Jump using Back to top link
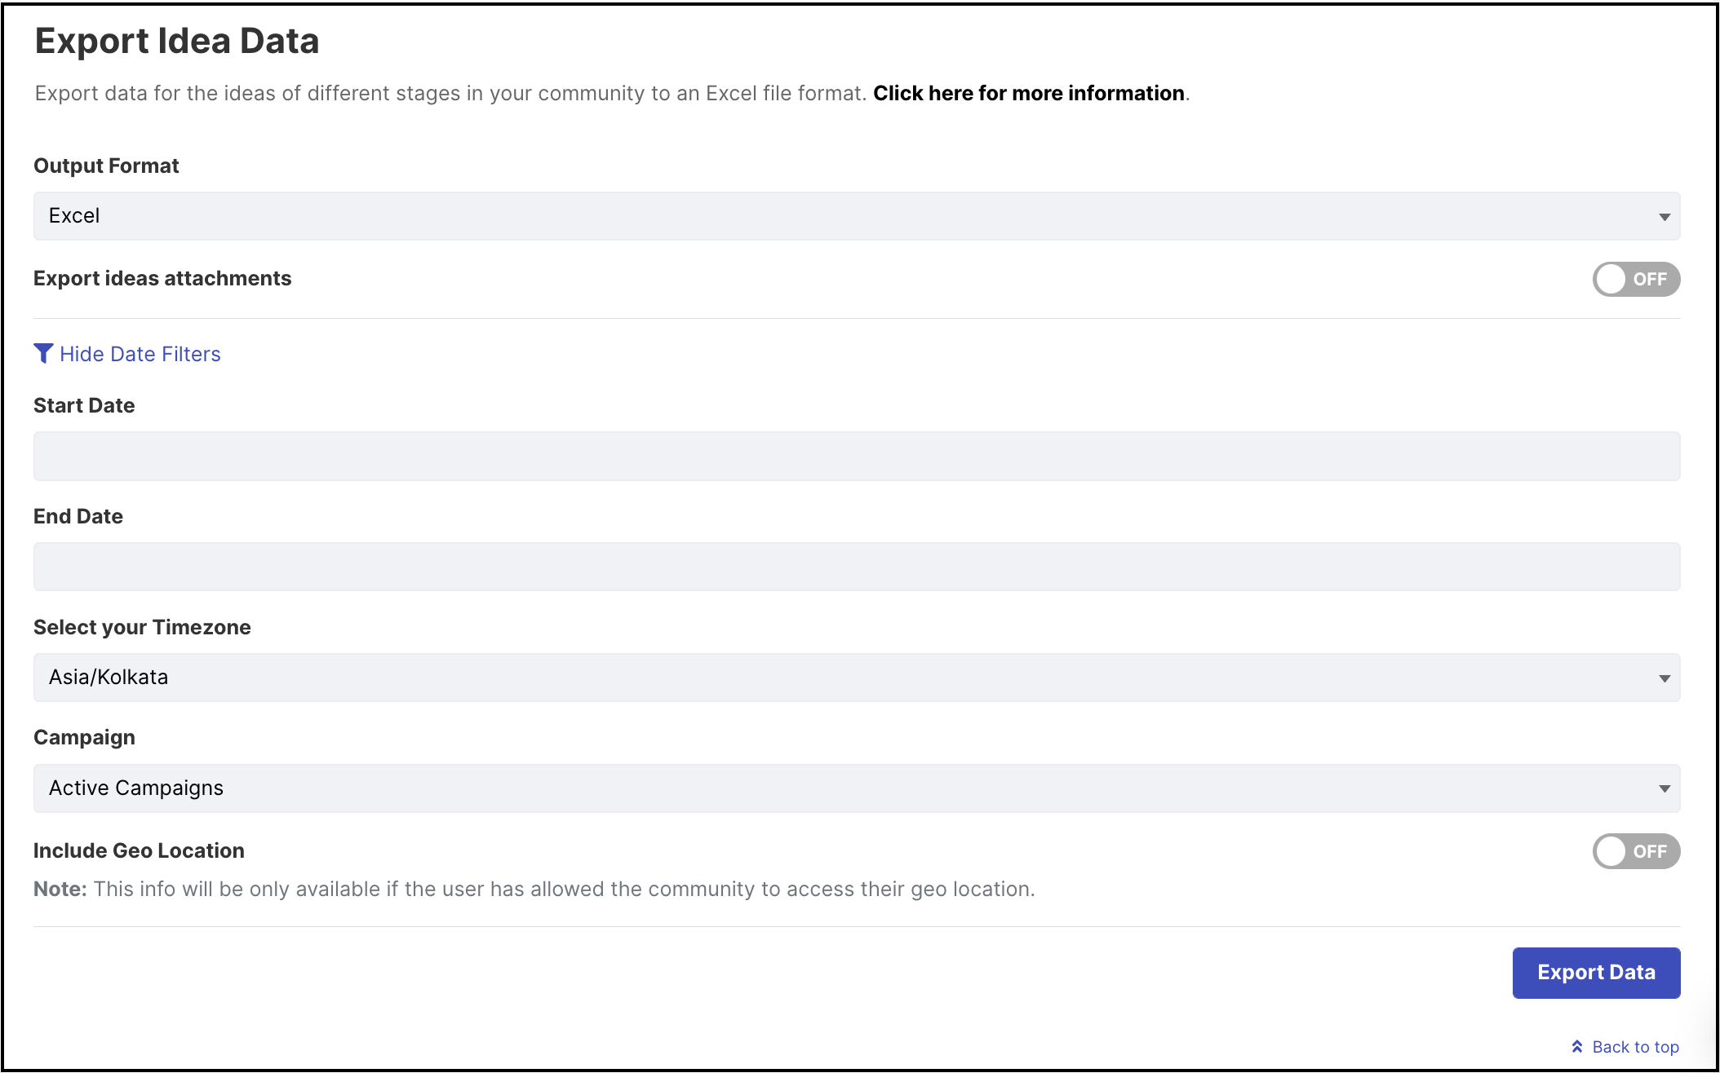This screenshot has height=1073, width=1720. 1635,1047
